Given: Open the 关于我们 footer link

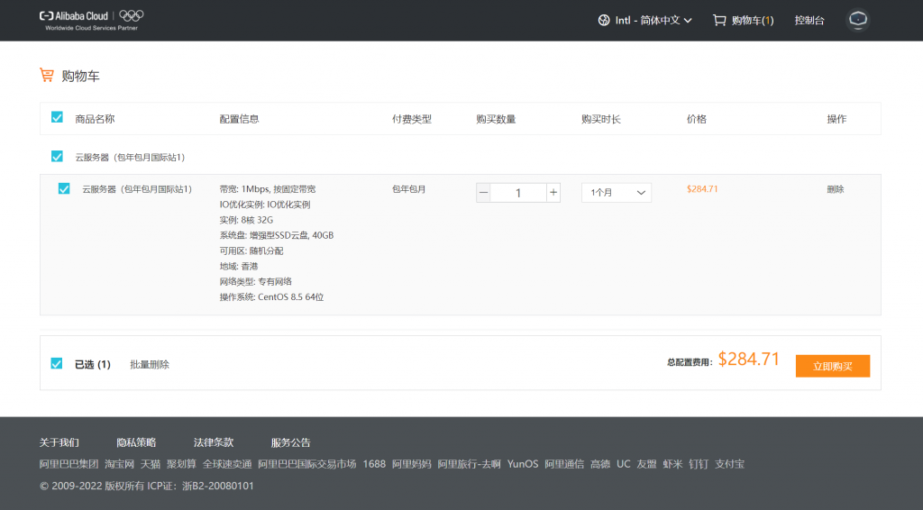Looking at the screenshot, I should coord(59,442).
